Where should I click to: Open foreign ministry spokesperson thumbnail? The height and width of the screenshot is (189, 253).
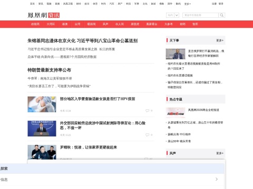(42, 129)
